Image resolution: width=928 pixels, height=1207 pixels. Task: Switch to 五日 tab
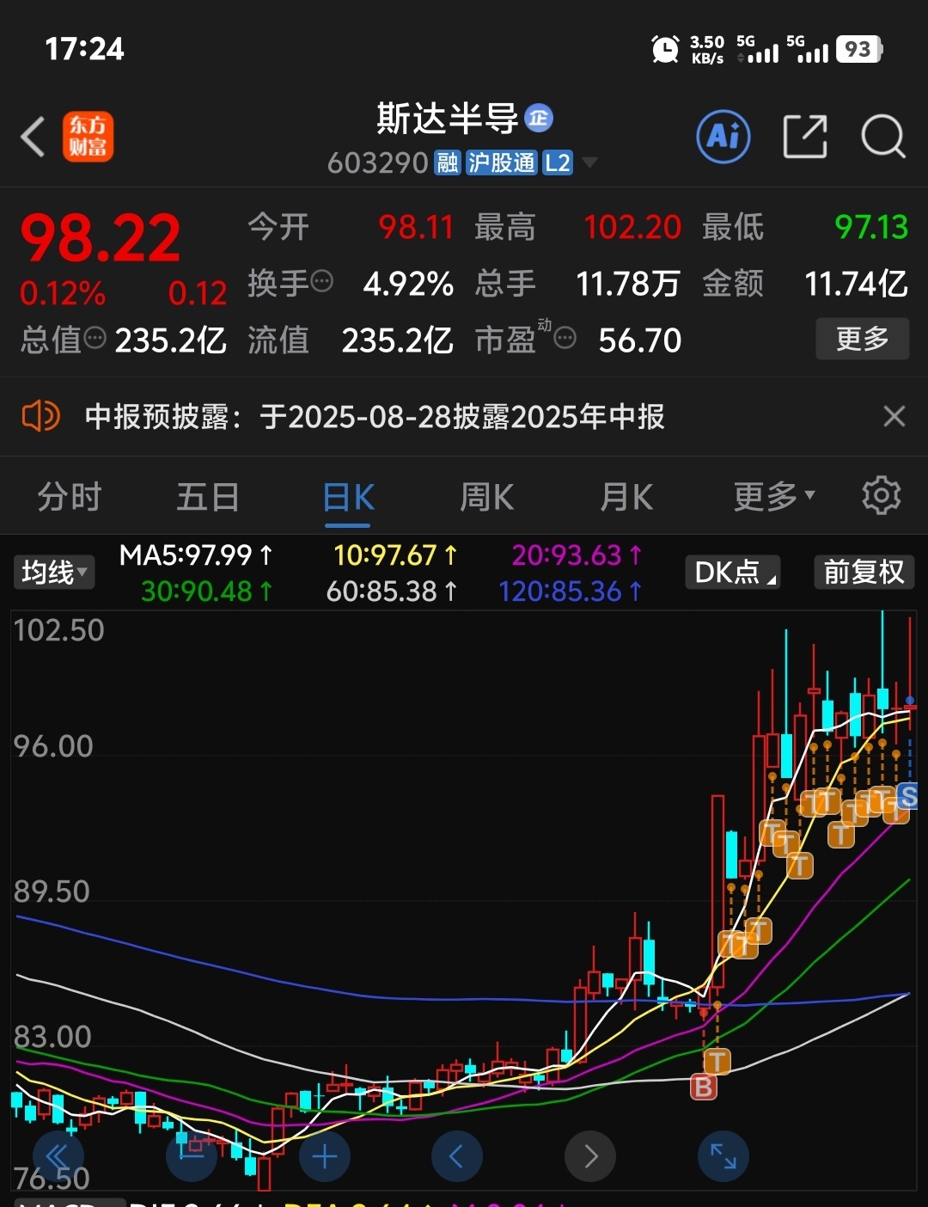(208, 497)
